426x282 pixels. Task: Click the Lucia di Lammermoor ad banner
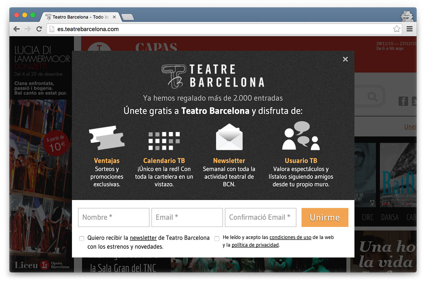pyautogui.click(x=41, y=154)
